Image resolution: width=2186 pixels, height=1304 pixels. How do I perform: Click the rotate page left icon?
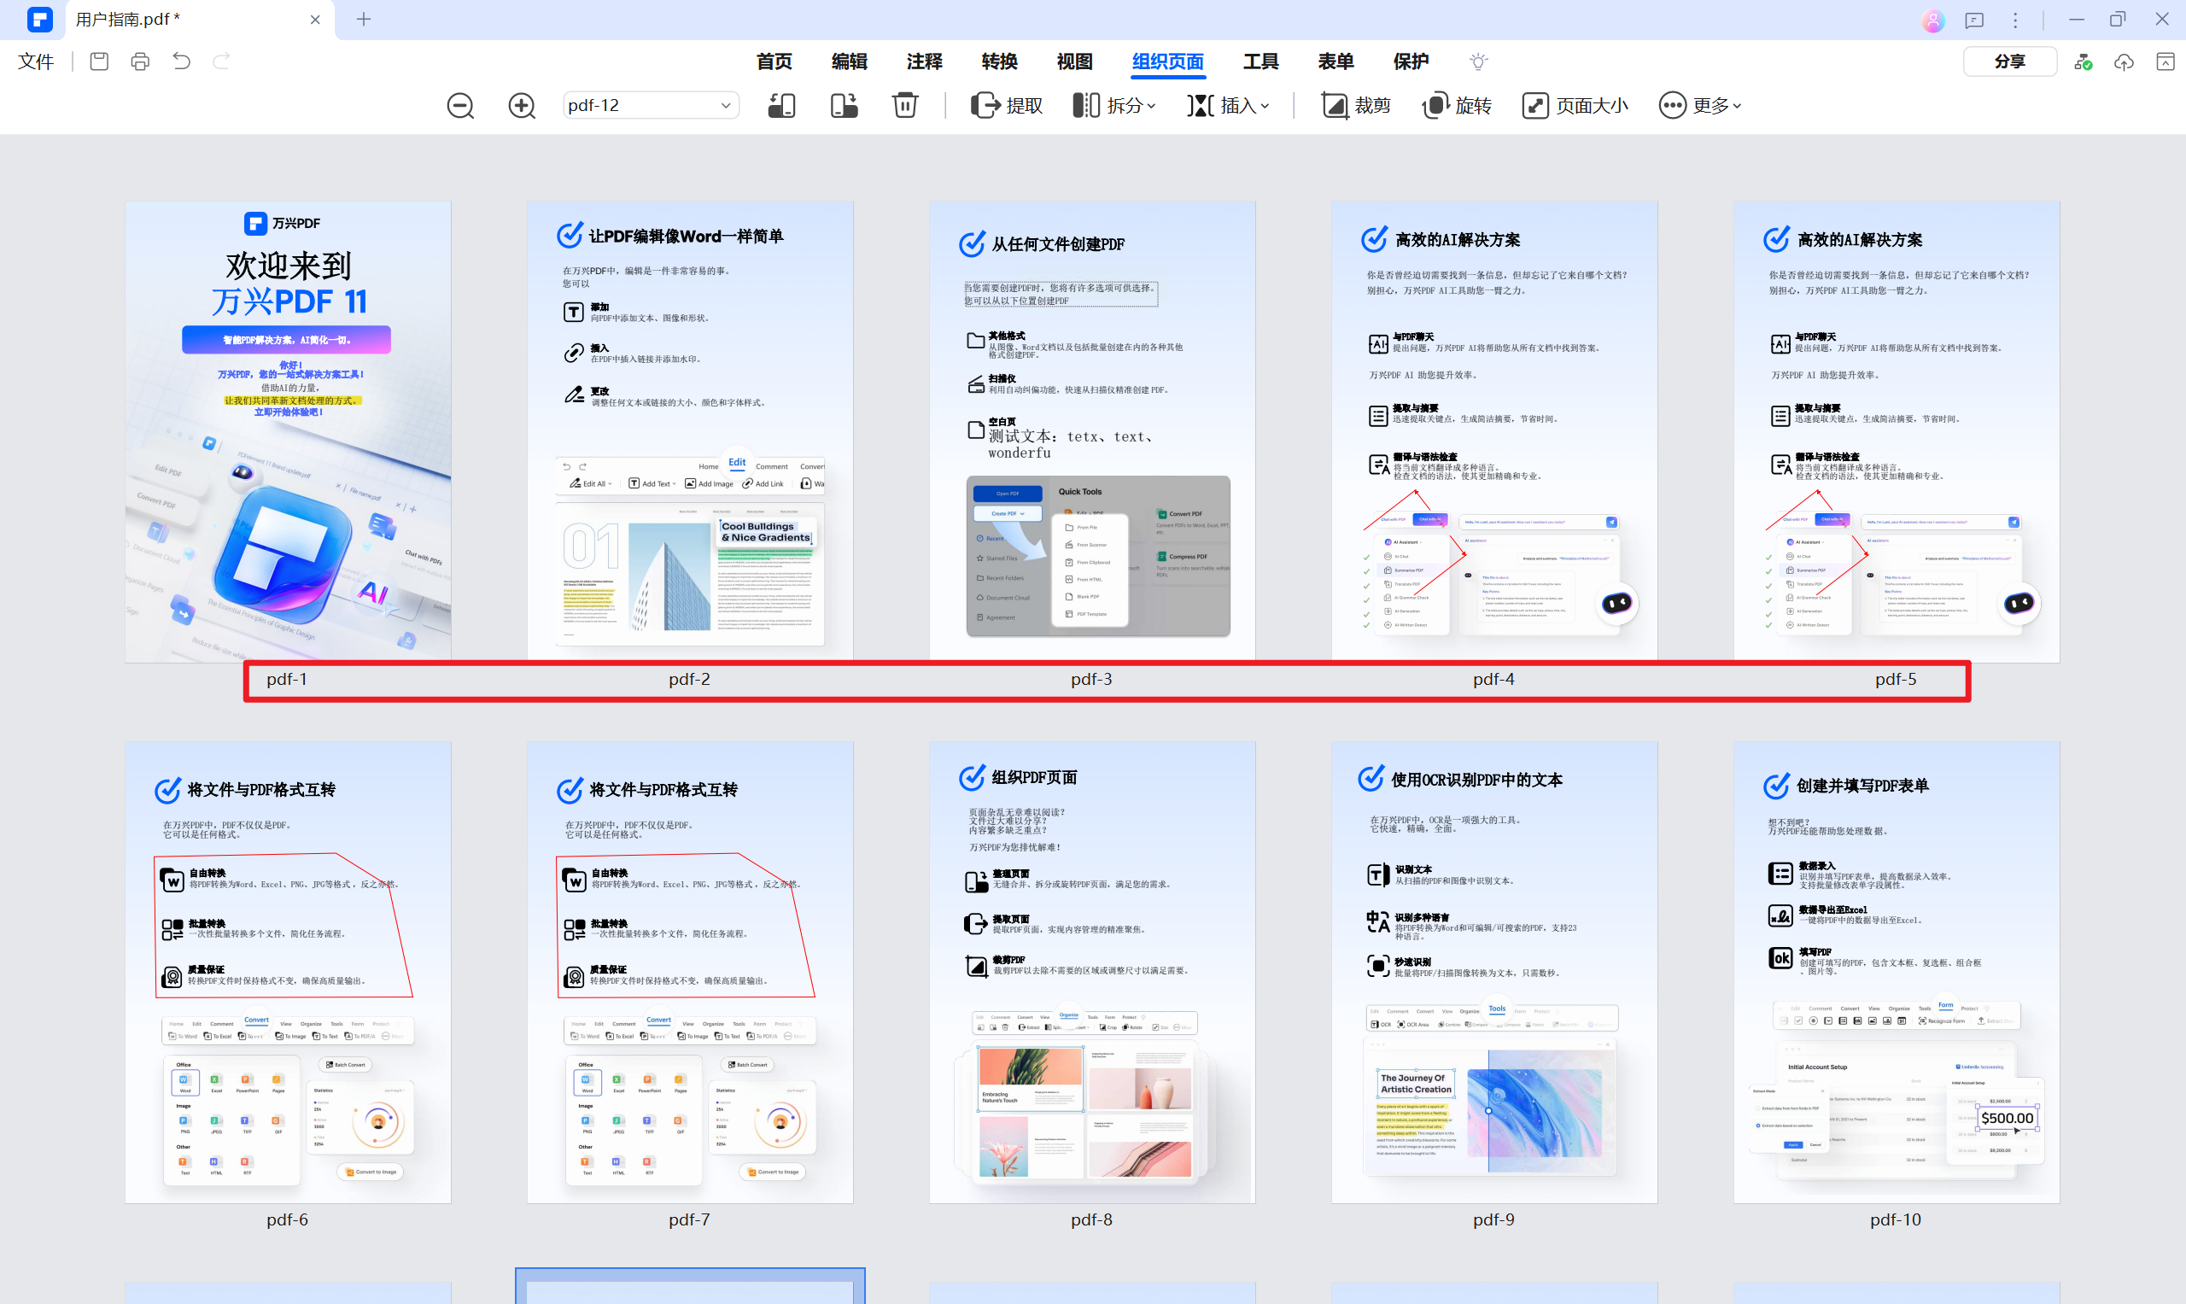781,105
